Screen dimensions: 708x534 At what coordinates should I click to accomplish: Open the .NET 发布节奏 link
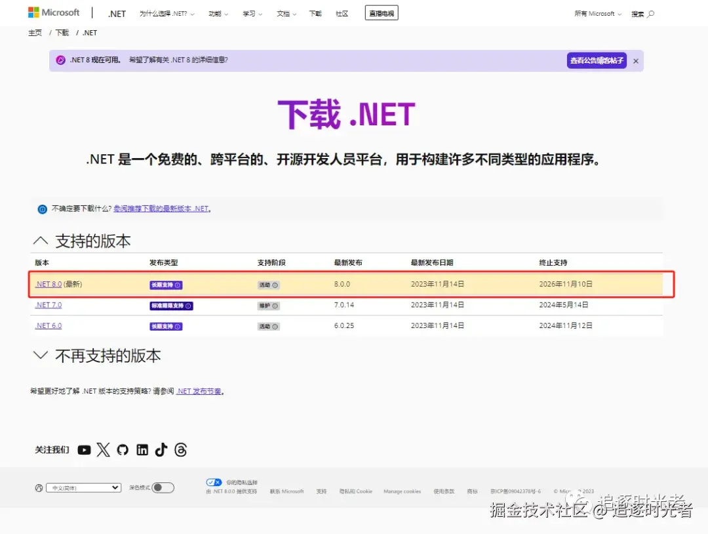199,391
